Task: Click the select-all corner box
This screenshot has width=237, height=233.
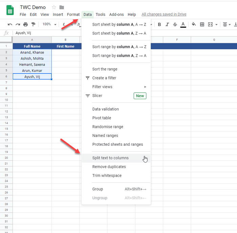Action: click(x=6, y=40)
